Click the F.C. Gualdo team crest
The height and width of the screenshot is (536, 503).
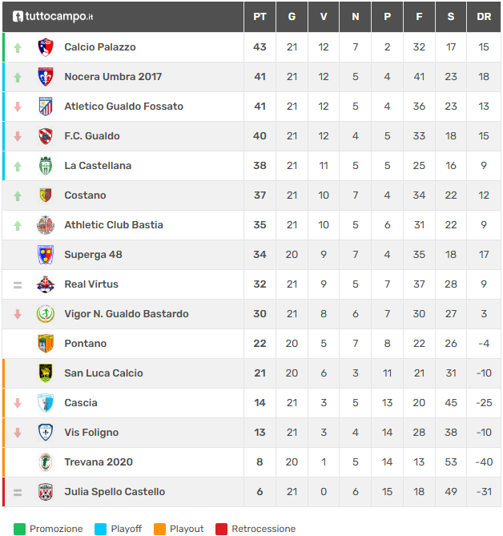click(46, 136)
